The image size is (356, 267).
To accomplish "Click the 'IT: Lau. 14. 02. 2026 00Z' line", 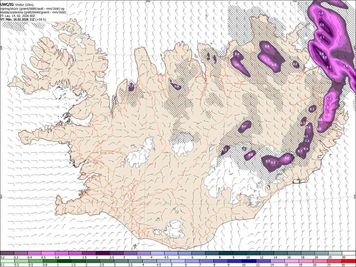I will (18, 16).
